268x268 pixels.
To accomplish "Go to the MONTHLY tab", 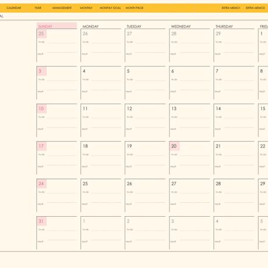I will [x=86, y=8].
